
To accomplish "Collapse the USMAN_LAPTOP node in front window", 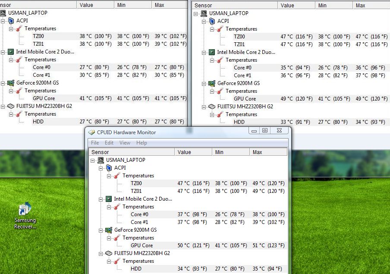I will (x=92, y=161).
